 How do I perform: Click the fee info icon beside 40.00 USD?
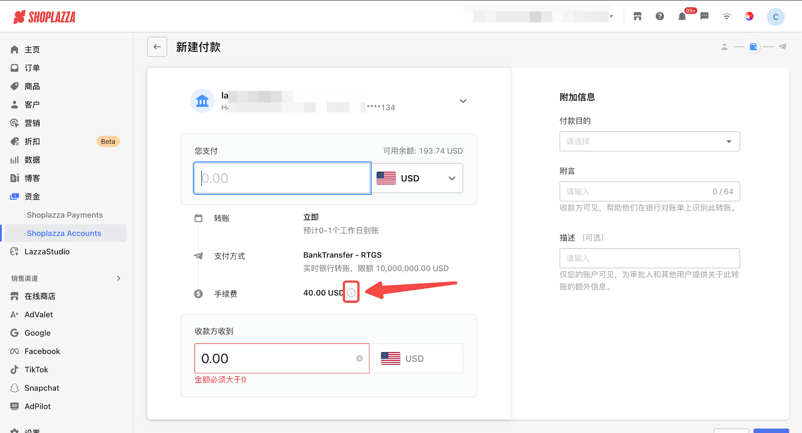351,293
